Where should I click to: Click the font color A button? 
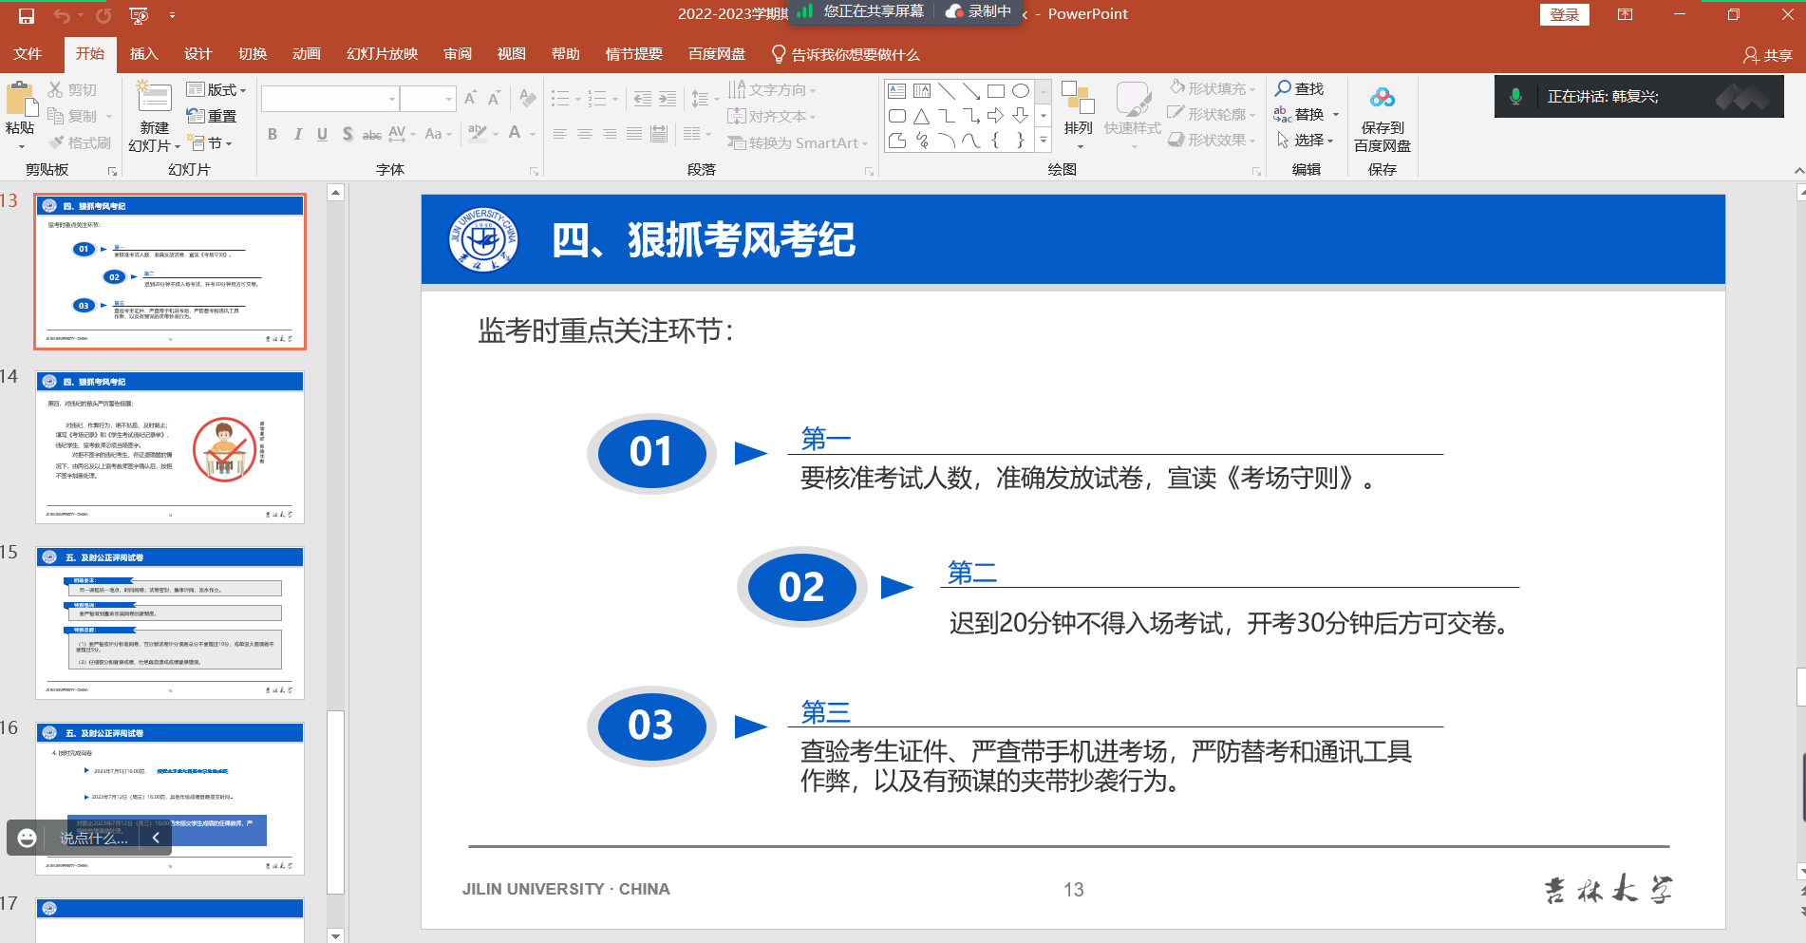pyautogui.click(x=515, y=133)
